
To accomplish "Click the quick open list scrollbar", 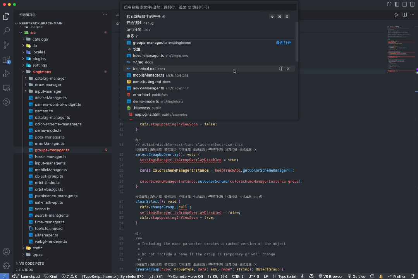I will [297, 41].
